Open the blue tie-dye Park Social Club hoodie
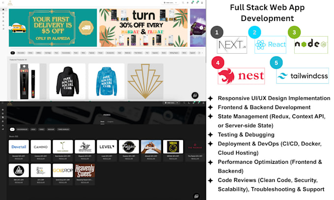 [106, 81]
